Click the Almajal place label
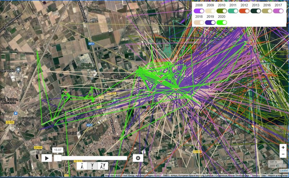Screen dimensions: 289x178 70,133
